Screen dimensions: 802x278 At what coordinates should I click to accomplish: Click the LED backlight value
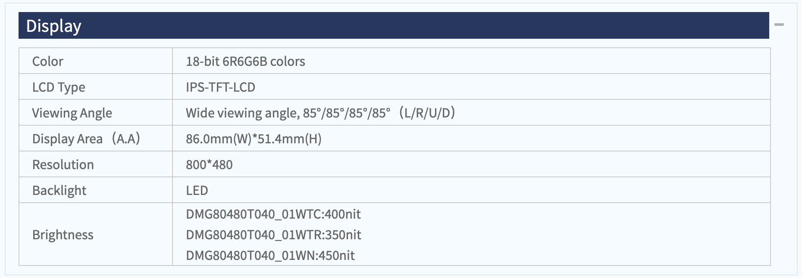coord(197,190)
